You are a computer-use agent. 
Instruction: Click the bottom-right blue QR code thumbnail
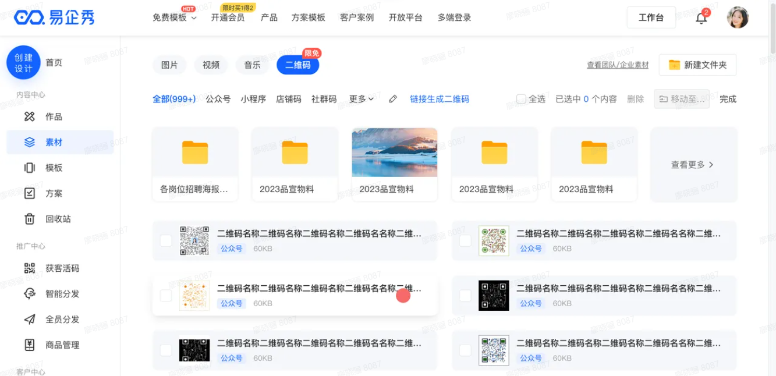click(494, 350)
